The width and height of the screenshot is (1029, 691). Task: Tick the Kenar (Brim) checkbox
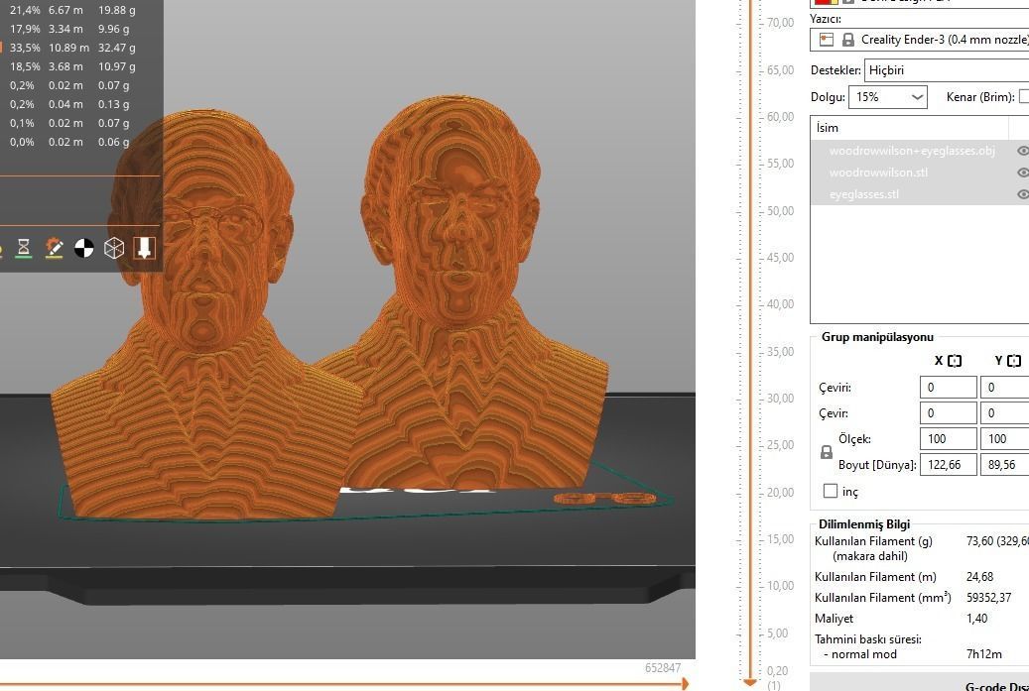[1024, 96]
